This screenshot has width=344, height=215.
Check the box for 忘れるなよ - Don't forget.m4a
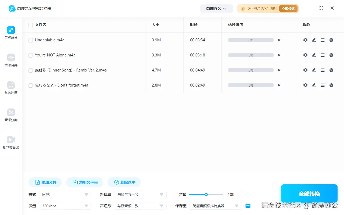click(31, 85)
